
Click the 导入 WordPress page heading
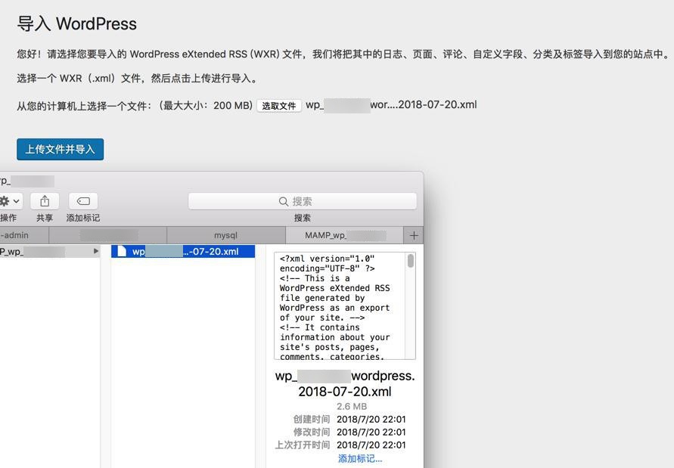tap(77, 23)
